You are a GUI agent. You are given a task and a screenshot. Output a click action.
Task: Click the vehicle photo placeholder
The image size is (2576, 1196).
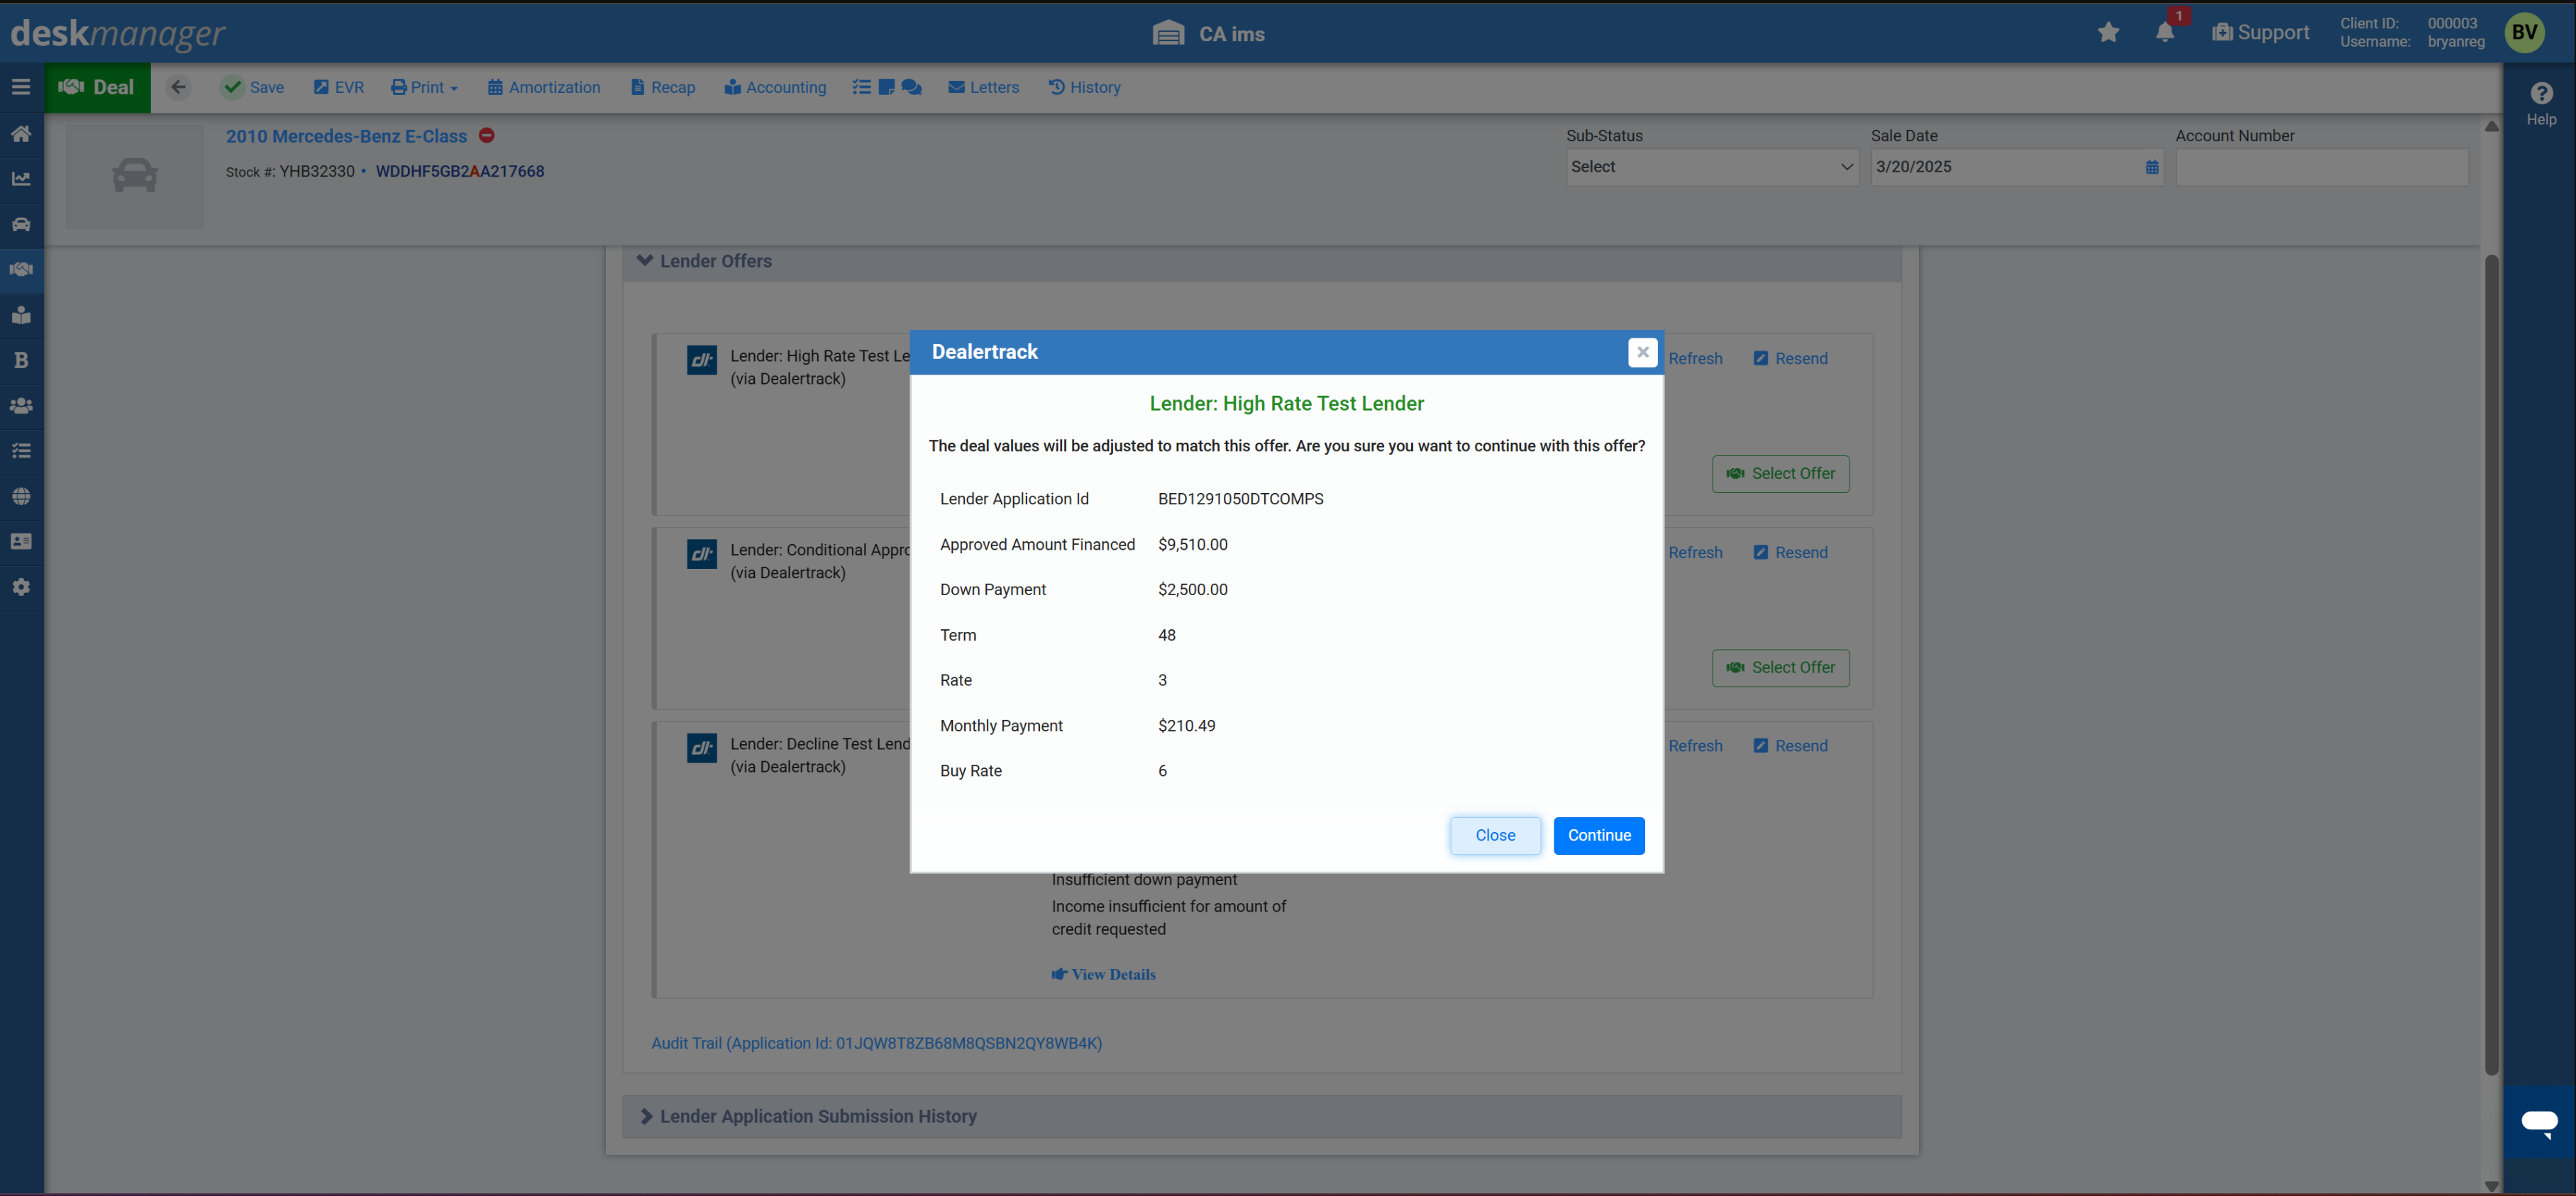(x=135, y=176)
